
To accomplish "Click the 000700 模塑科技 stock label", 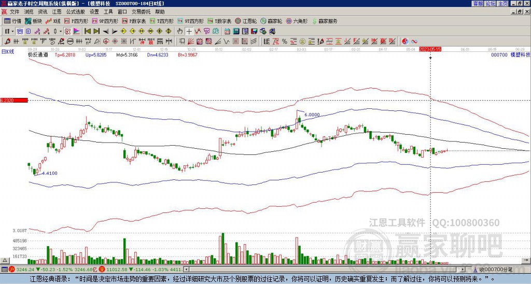I will pos(510,54).
